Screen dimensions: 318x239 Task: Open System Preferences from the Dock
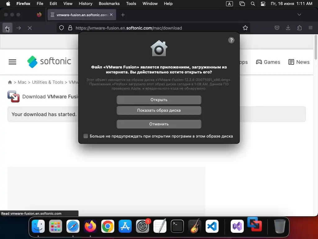pyautogui.click(x=143, y=226)
